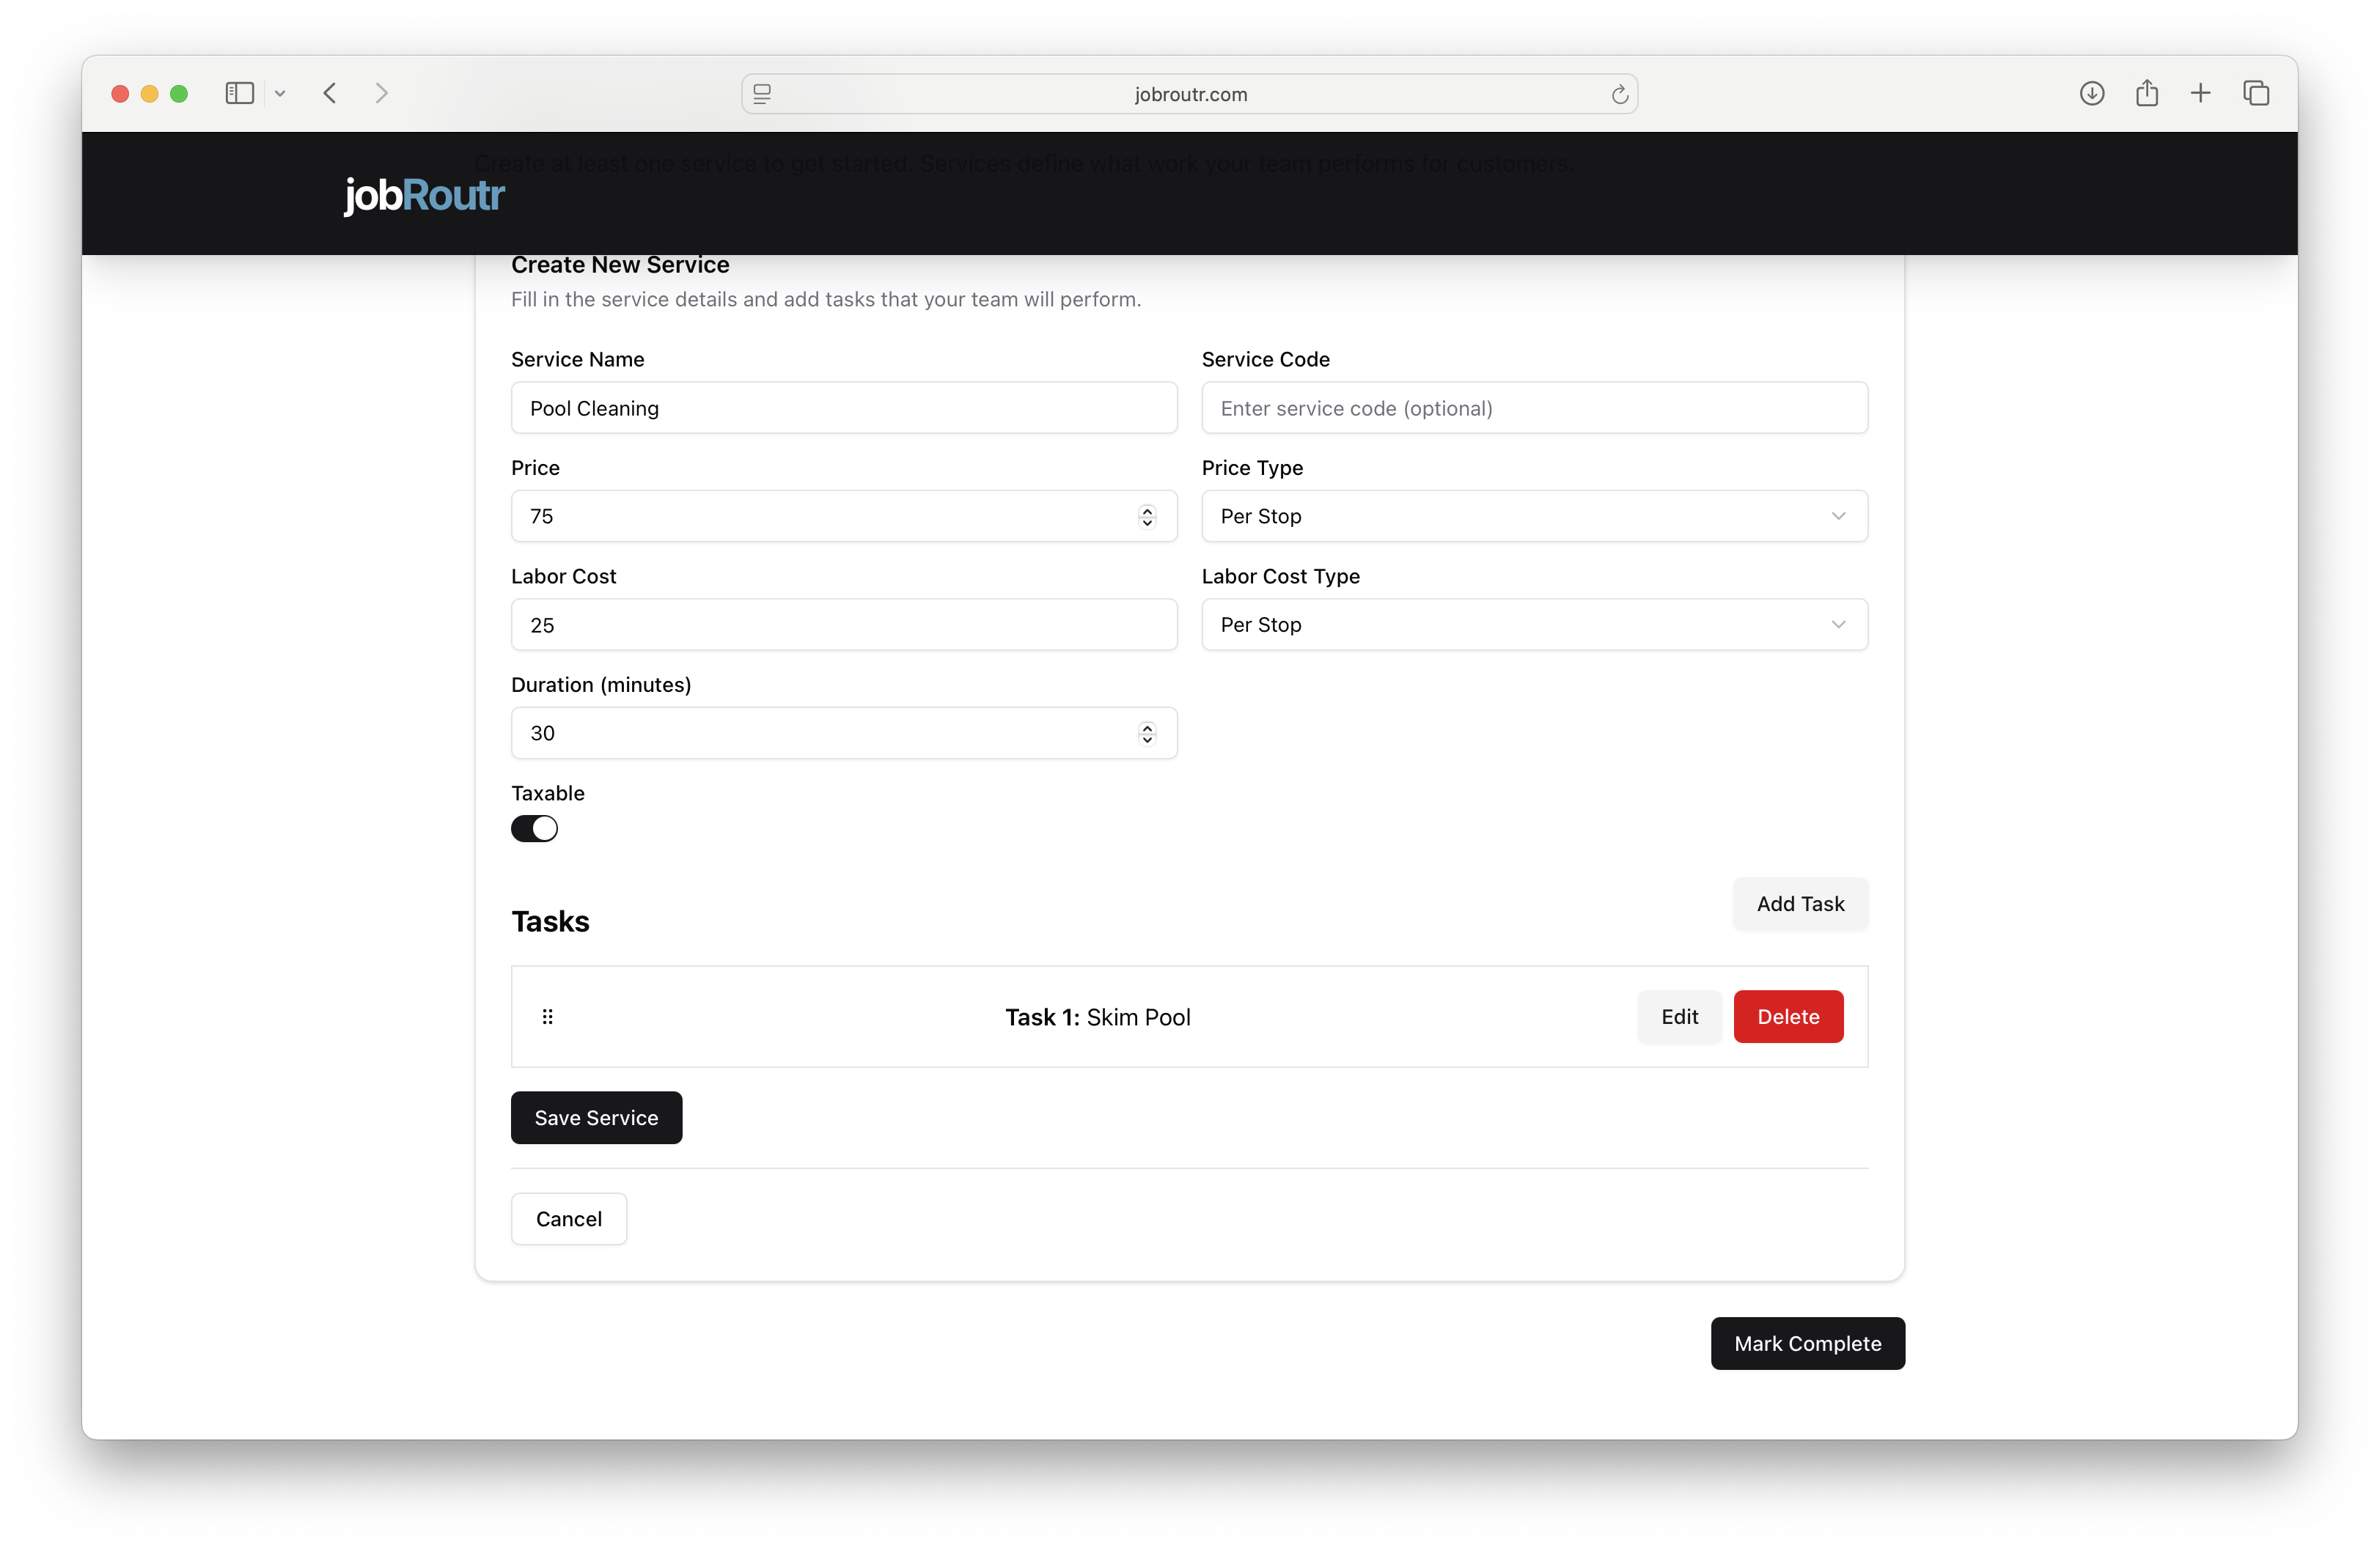The height and width of the screenshot is (1548, 2380).
Task: Toggle the browser sidebar icon
Action: pos(239,93)
